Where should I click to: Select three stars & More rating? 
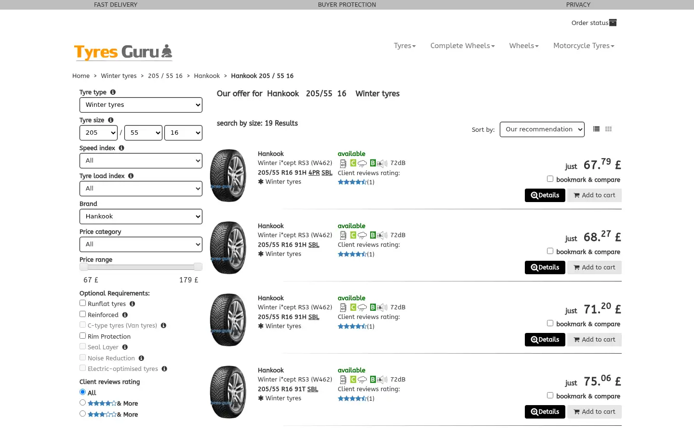pyautogui.click(x=82, y=414)
